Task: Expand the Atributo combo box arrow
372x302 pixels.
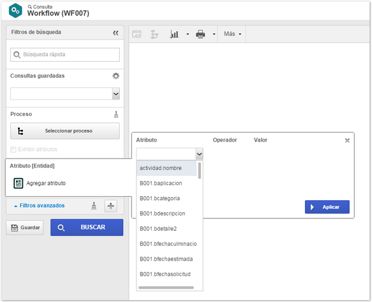Action: pos(199,154)
